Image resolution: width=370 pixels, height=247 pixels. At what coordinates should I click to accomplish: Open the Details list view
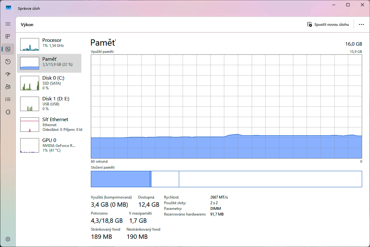8,99
